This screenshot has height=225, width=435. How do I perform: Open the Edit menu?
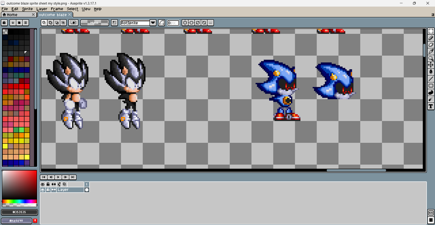click(x=14, y=9)
